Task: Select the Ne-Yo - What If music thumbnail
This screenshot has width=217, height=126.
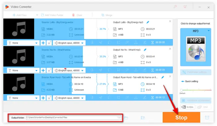Action: tap(19, 56)
